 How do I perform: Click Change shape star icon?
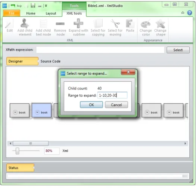[160, 24]
